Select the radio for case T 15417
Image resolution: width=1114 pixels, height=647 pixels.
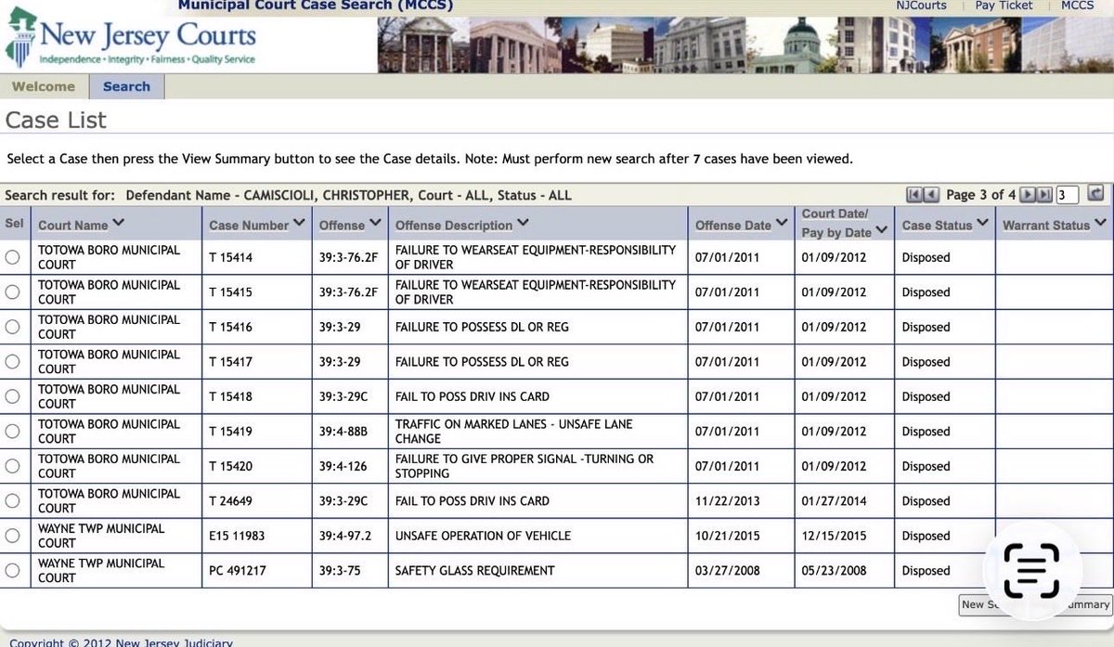[x=12, y=361]
